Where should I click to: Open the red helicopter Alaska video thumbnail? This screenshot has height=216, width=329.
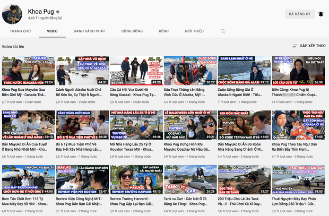point(191,71)
